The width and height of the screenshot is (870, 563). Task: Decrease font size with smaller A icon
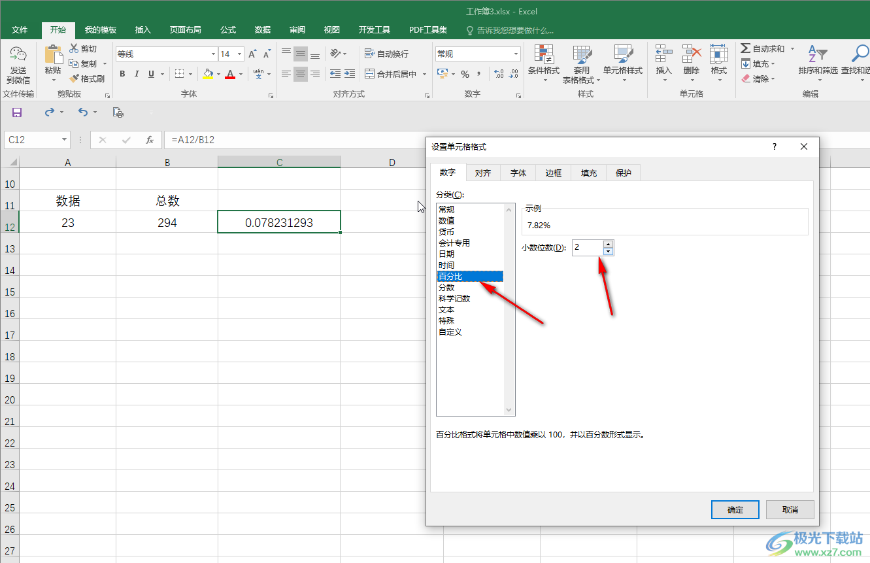click(x=267, y=54)
